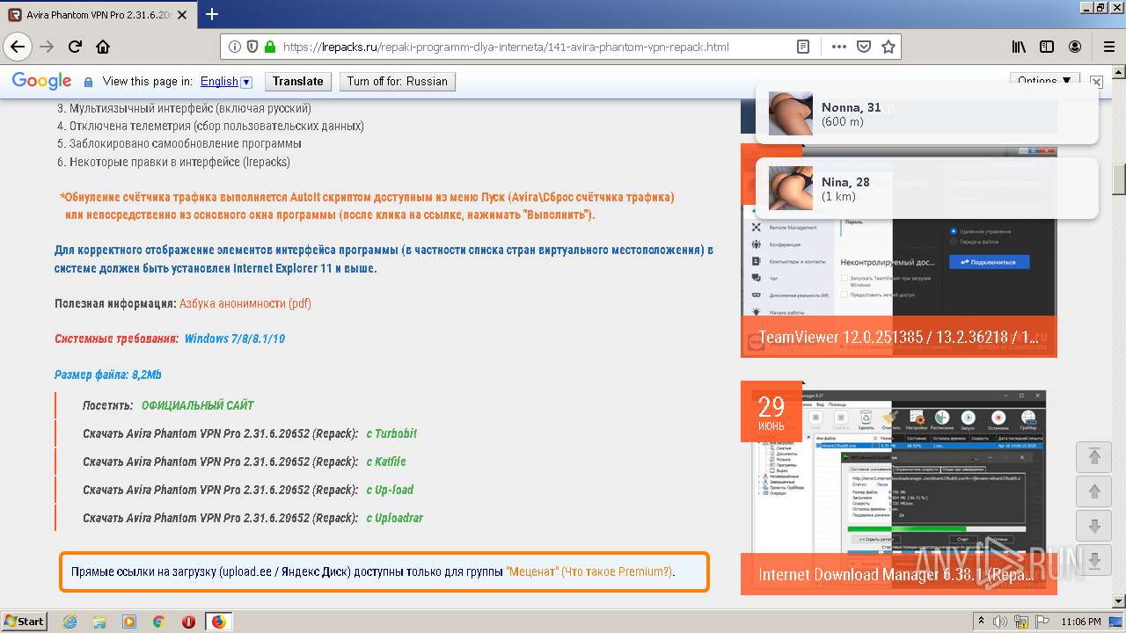Click the green padlock connection icon

tap(270, 47)
